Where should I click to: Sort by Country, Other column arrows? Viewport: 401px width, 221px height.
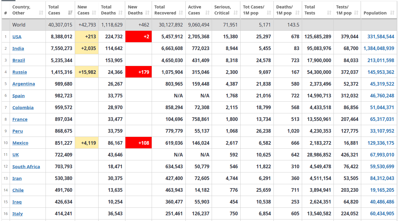[x=41, y=13]
